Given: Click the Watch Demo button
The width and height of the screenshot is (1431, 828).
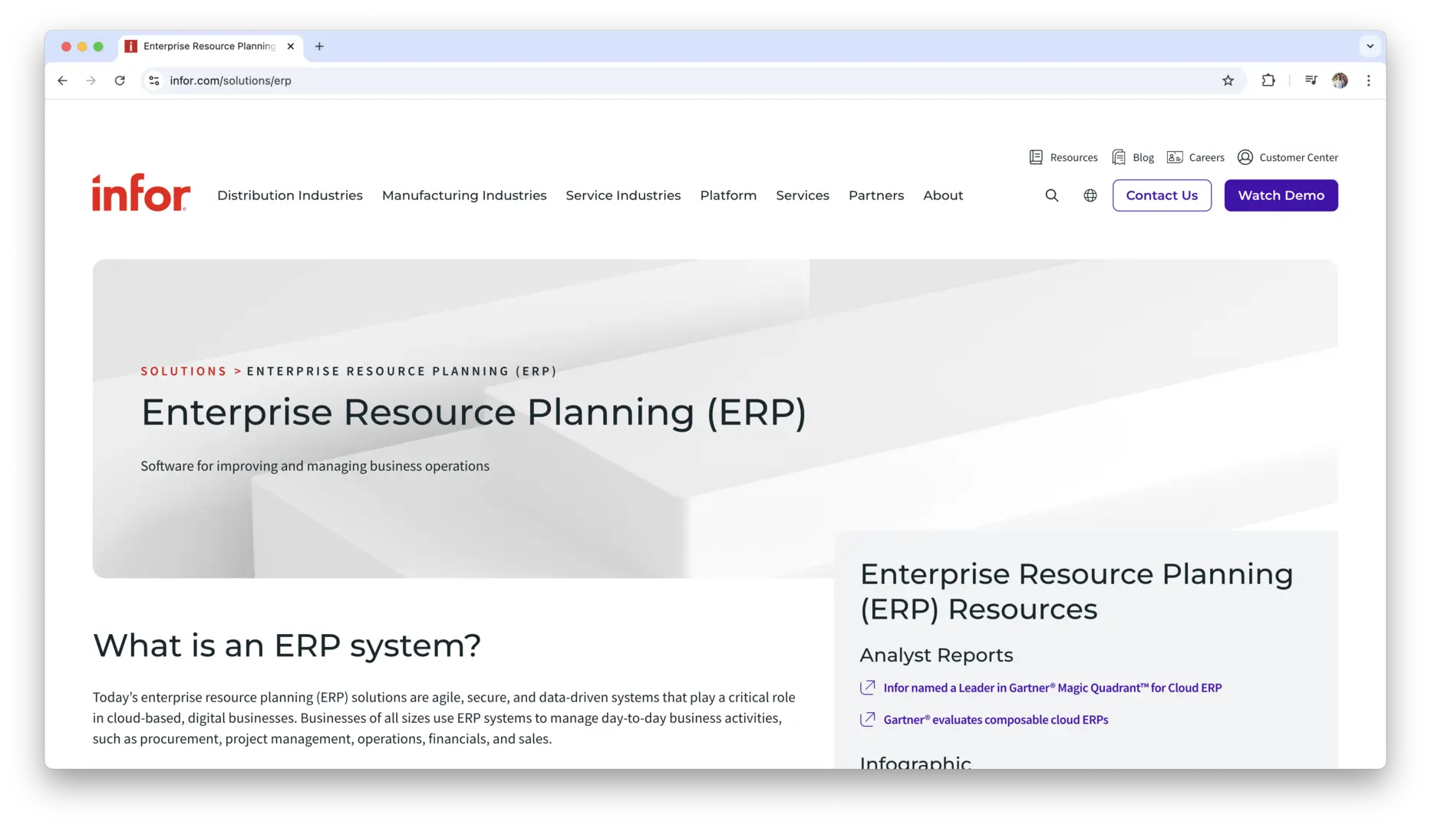Looking at the screenshot, I should (x=1281, y=195).
